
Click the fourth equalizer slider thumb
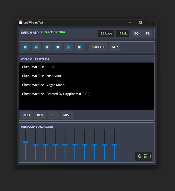coord(55,145)
